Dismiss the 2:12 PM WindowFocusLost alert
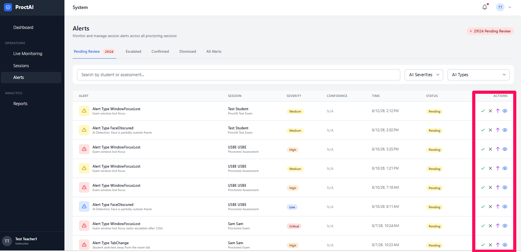The height and width of the screenshot is (252, 521). (x=490, y=111)
